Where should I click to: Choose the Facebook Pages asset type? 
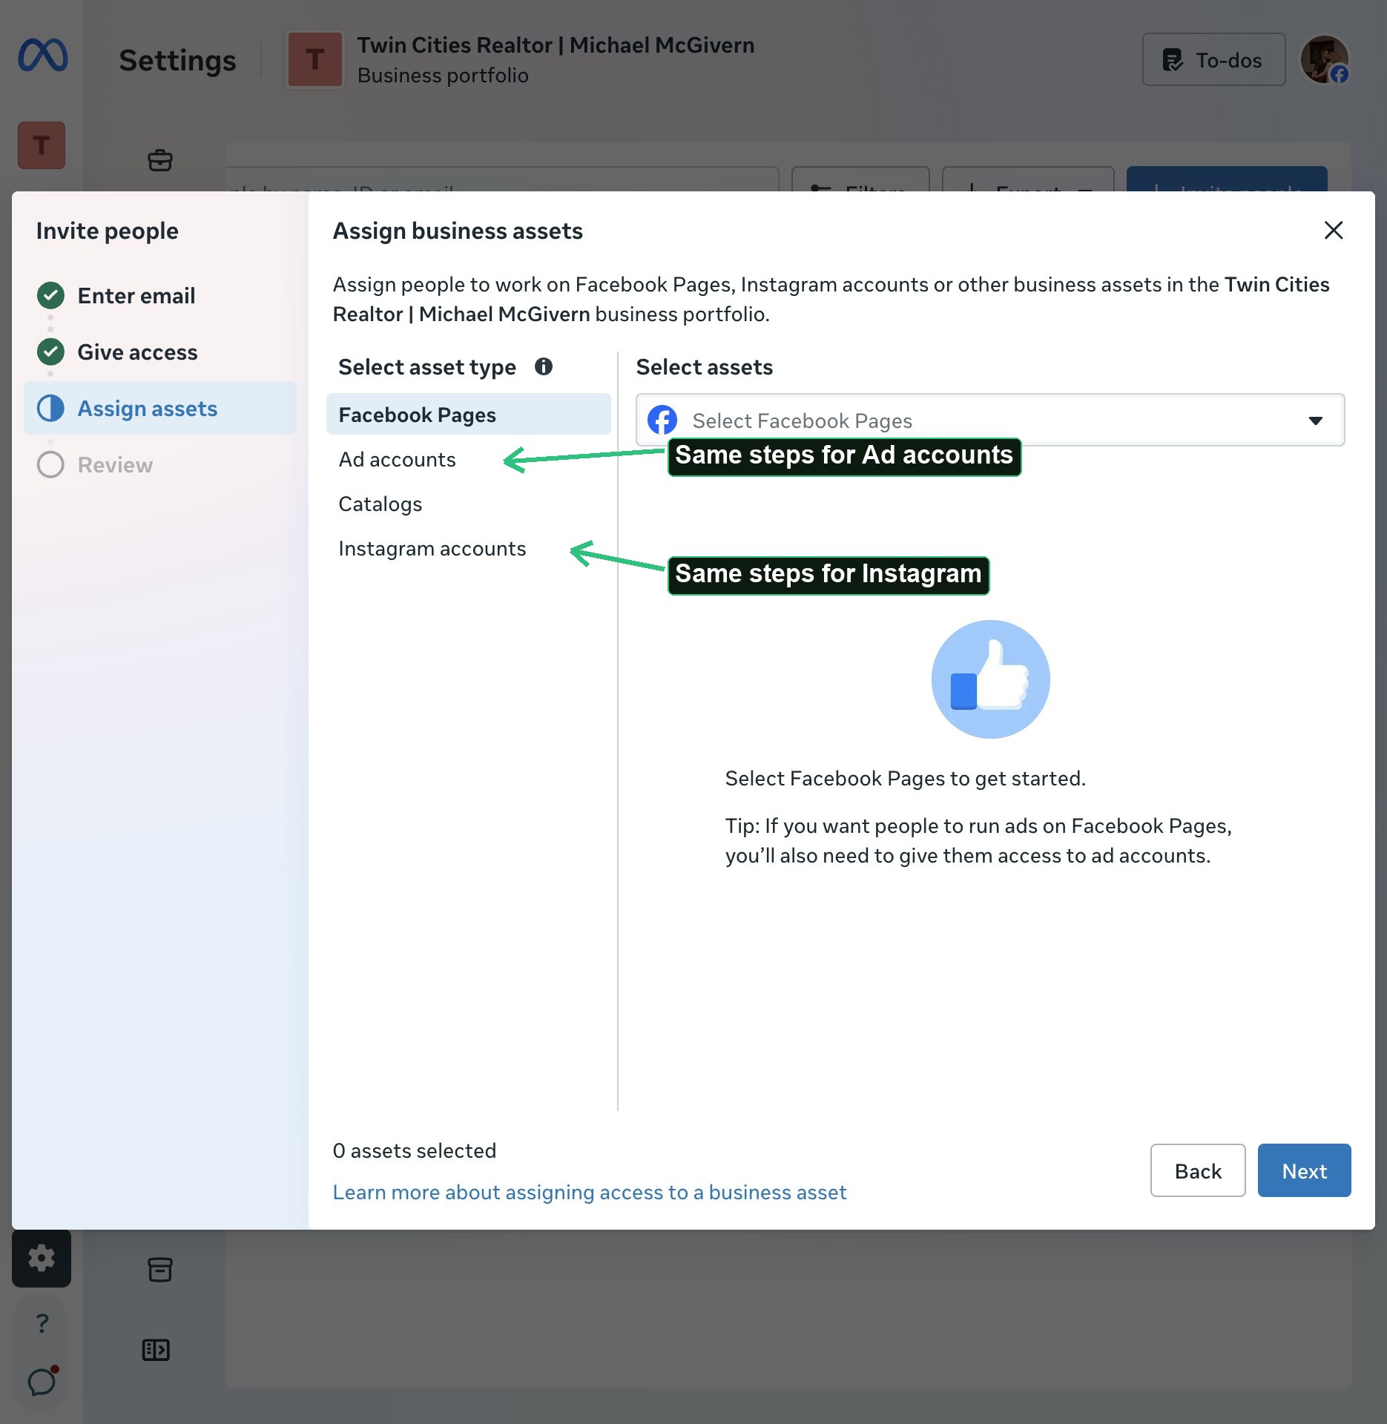(x=469, y=414)
